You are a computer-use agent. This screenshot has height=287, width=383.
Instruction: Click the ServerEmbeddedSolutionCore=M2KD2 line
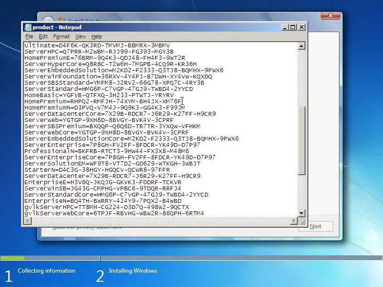132,139
